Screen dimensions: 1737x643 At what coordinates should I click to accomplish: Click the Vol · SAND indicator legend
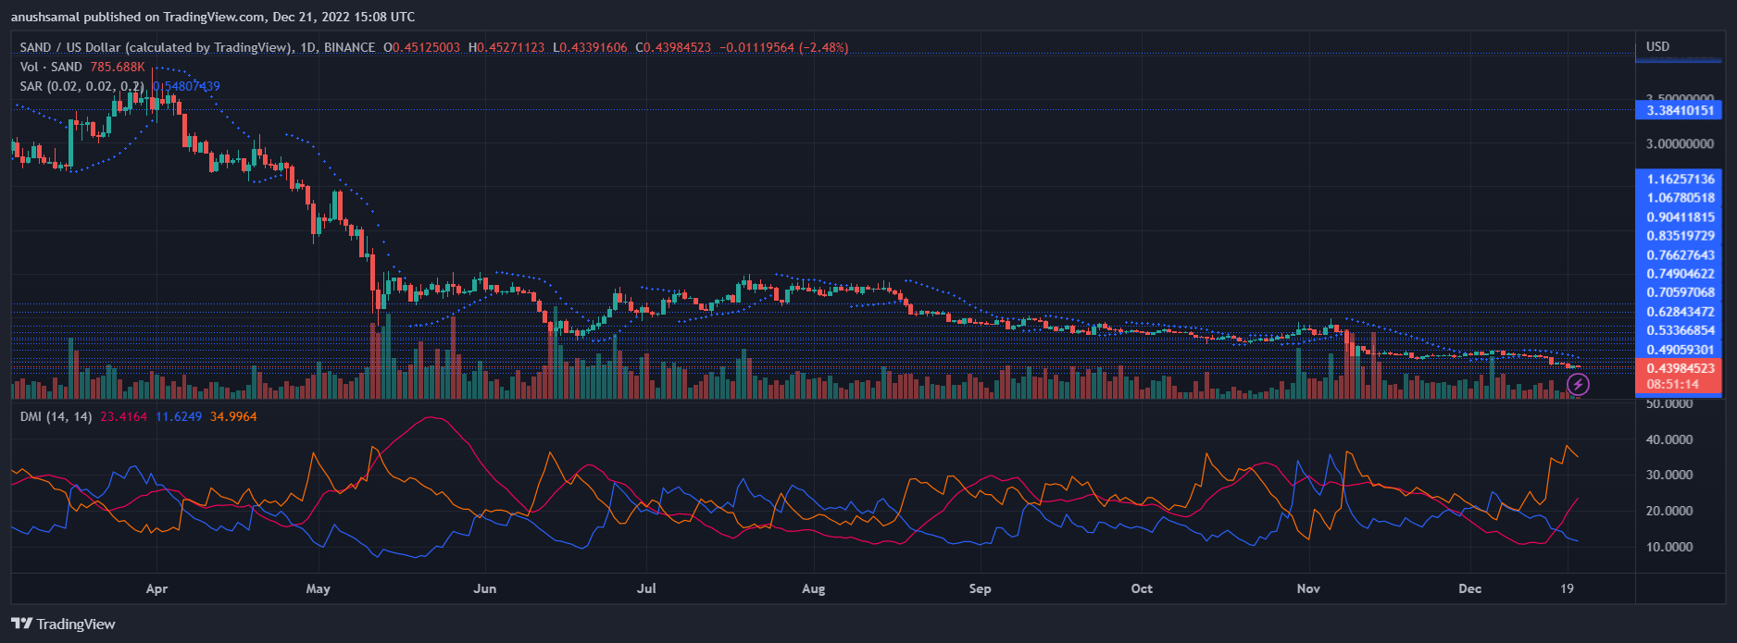pyautogui.click(x=51, y=67)
